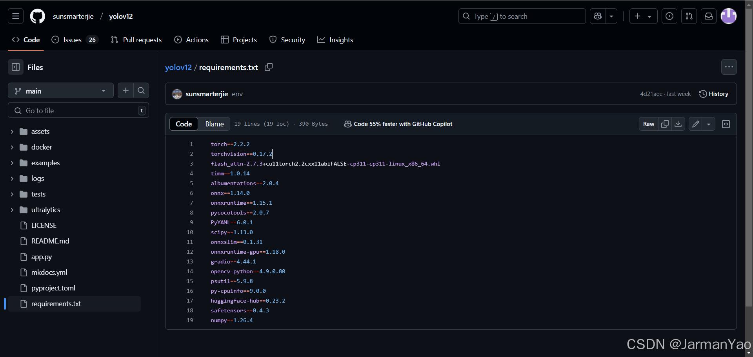Open the yolov12 repository link in header
This screenshot has height=357, width=753.
121,16
